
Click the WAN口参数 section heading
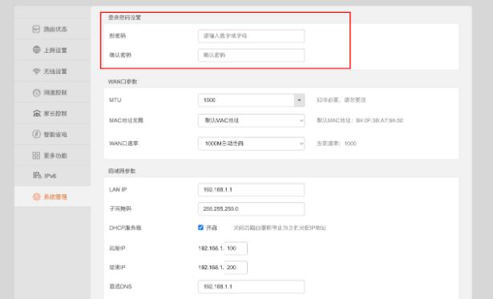[123, 82]
